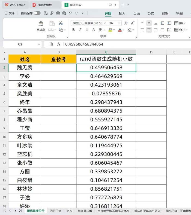Align text to top of cell

(142, 23)
